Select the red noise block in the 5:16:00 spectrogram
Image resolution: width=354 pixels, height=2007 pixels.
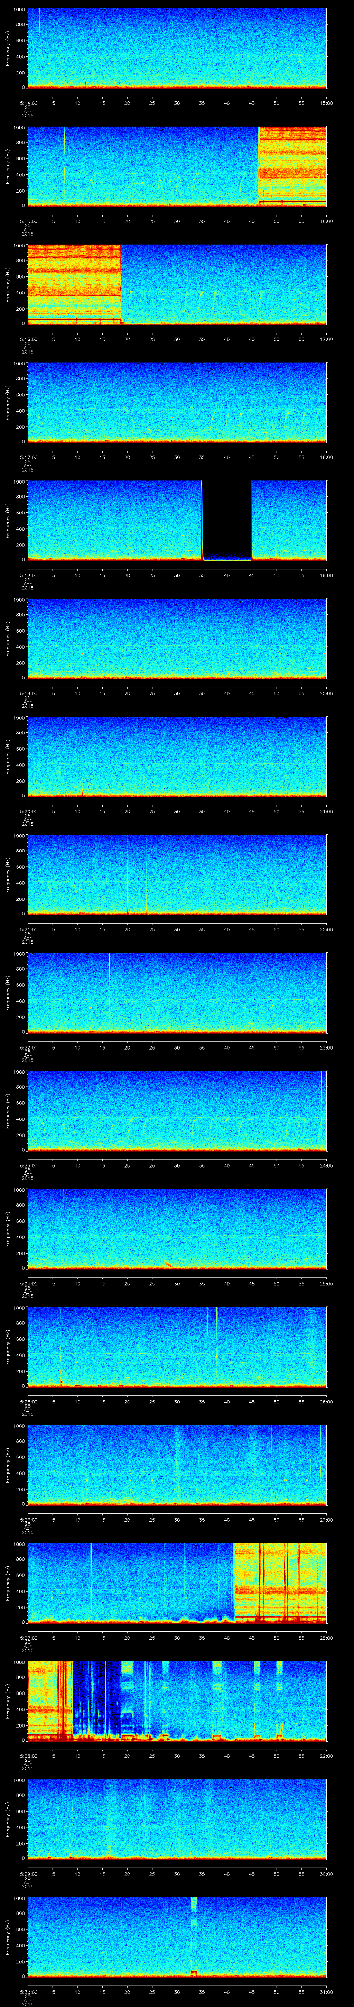74,284
